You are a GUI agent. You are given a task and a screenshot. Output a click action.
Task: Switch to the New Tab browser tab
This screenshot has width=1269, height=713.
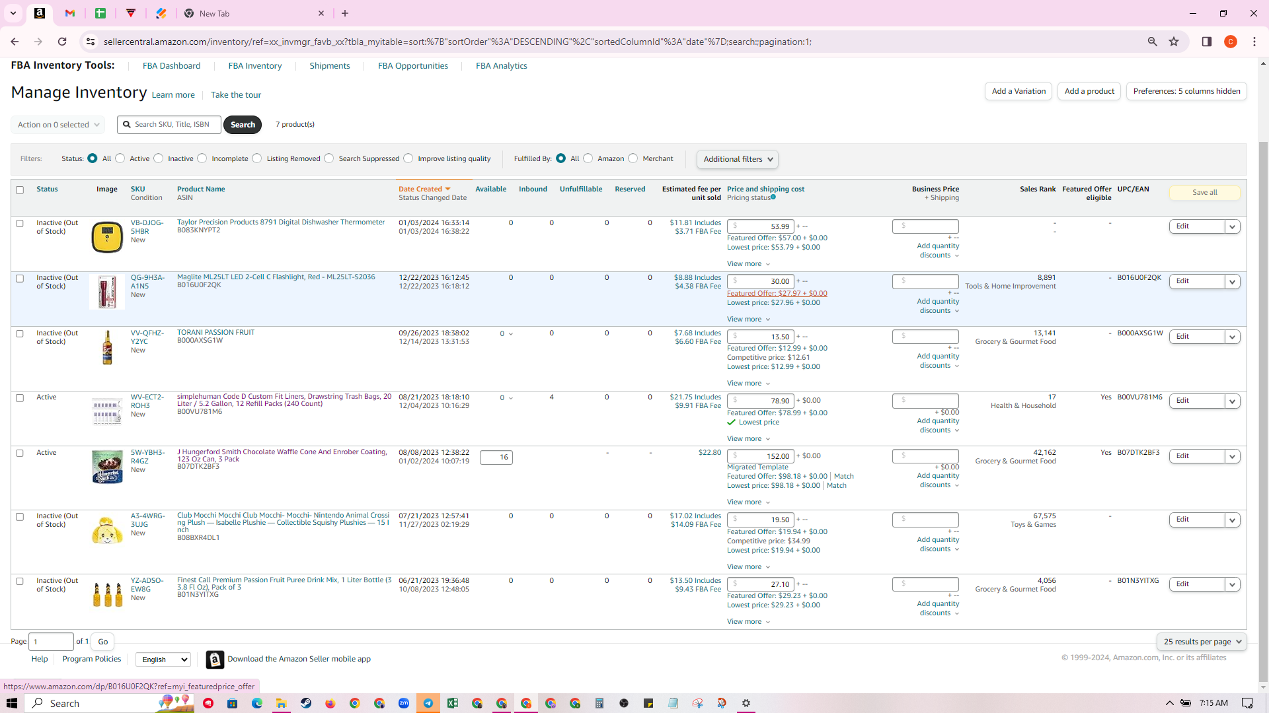point(254,13)
